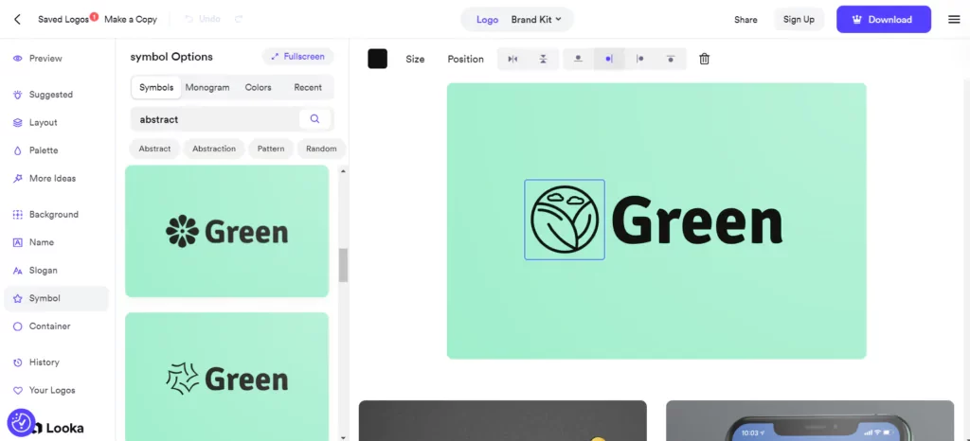Position symbol right of name
The image size is (970, 441).
point(640,59)
